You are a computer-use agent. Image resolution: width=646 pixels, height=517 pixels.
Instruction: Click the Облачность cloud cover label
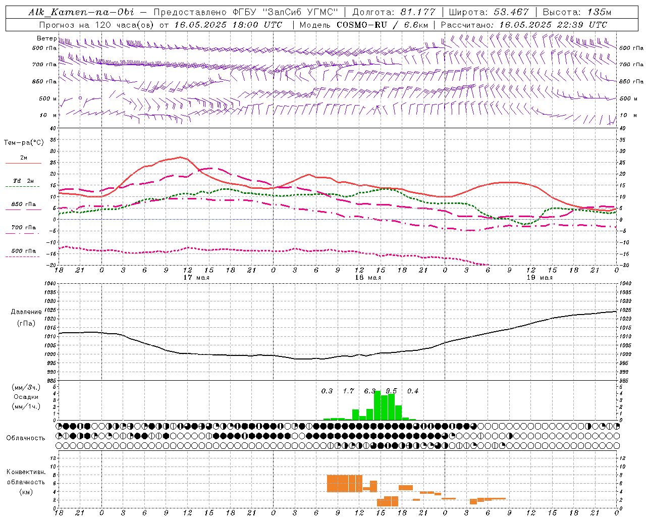(26, 438)
